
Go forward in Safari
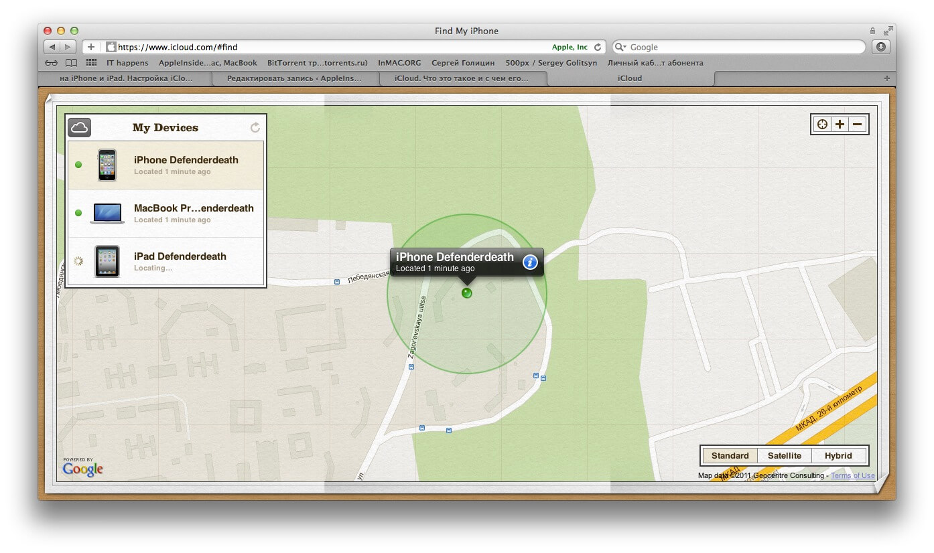pos(68,47)
